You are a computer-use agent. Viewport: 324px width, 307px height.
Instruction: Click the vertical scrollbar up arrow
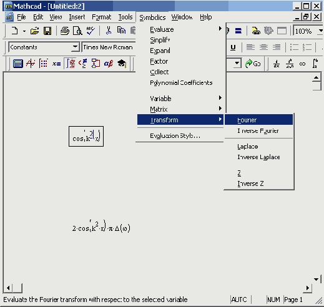coord(317,77)
